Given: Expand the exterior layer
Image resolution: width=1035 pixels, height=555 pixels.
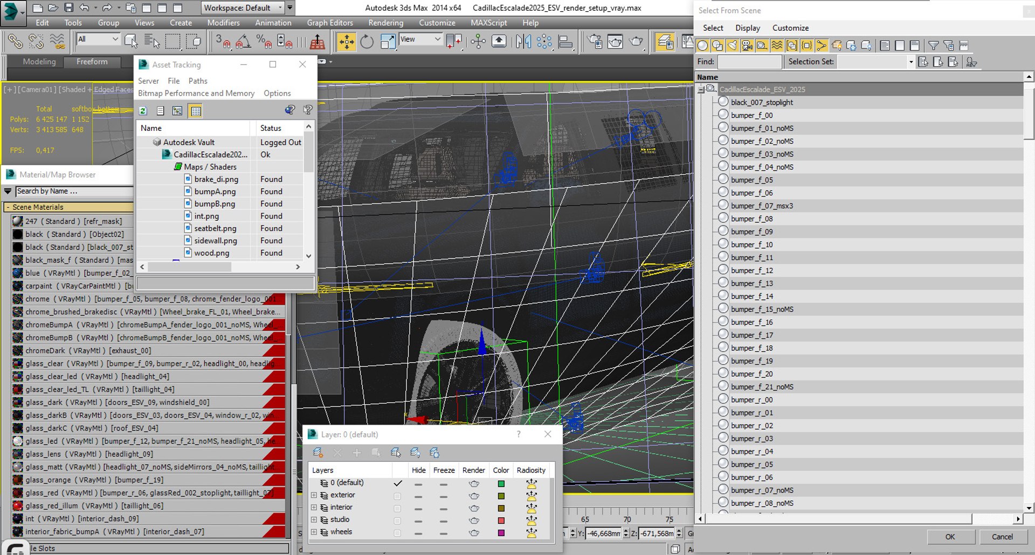Looking at the screenshot, I should coord(314,495).
